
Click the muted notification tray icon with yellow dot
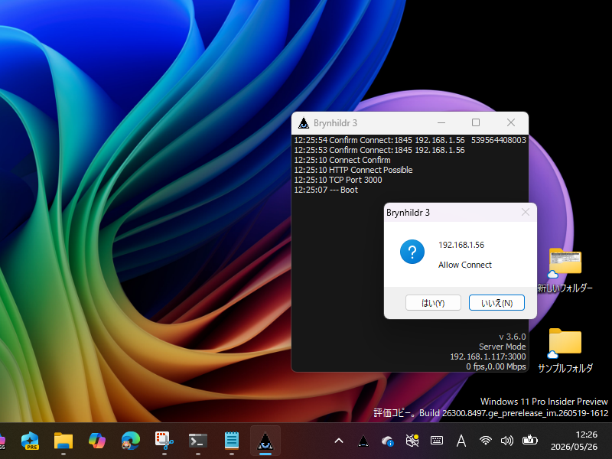(x=412, y=441)
